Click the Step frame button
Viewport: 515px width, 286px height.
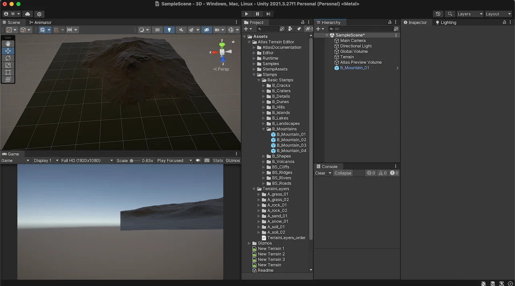coord(268,14)
